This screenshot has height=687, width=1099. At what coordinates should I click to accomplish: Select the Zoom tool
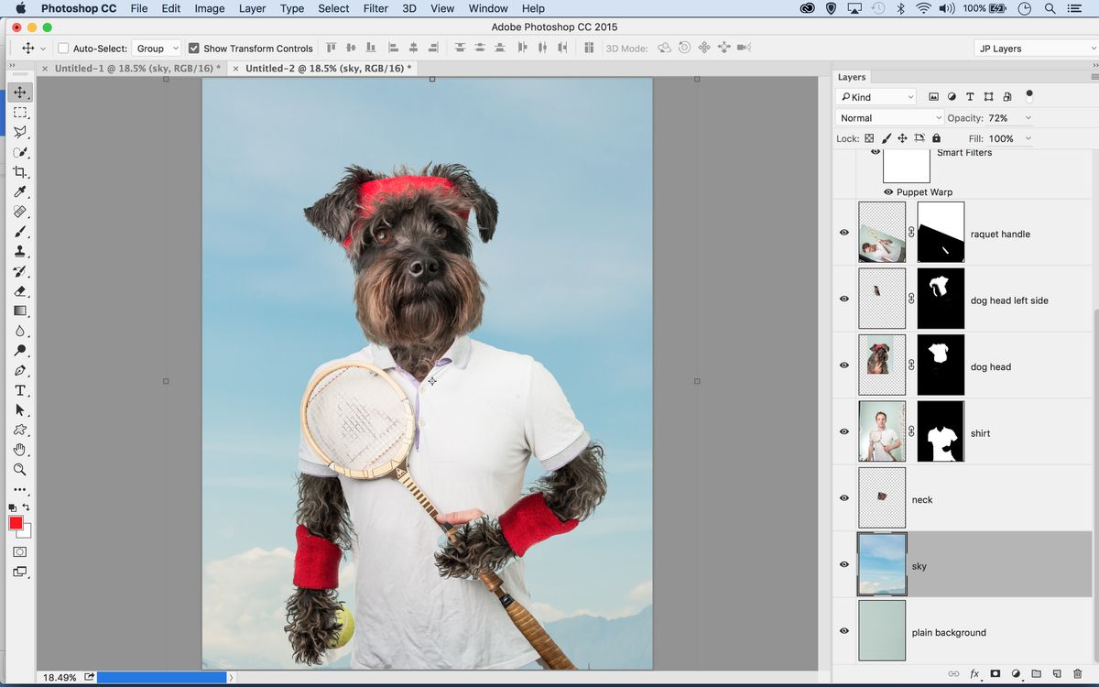tap(20, 469)
